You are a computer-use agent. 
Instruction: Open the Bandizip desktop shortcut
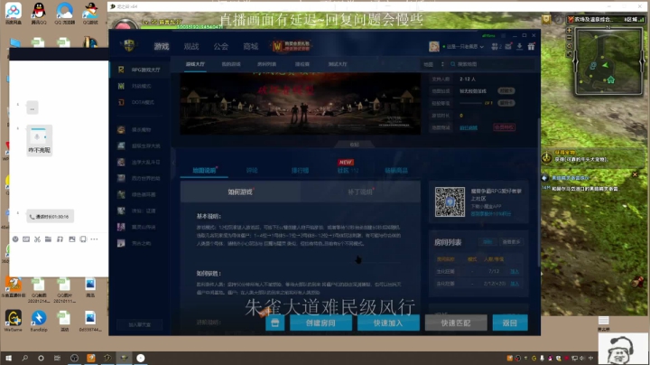pos(39,321)
